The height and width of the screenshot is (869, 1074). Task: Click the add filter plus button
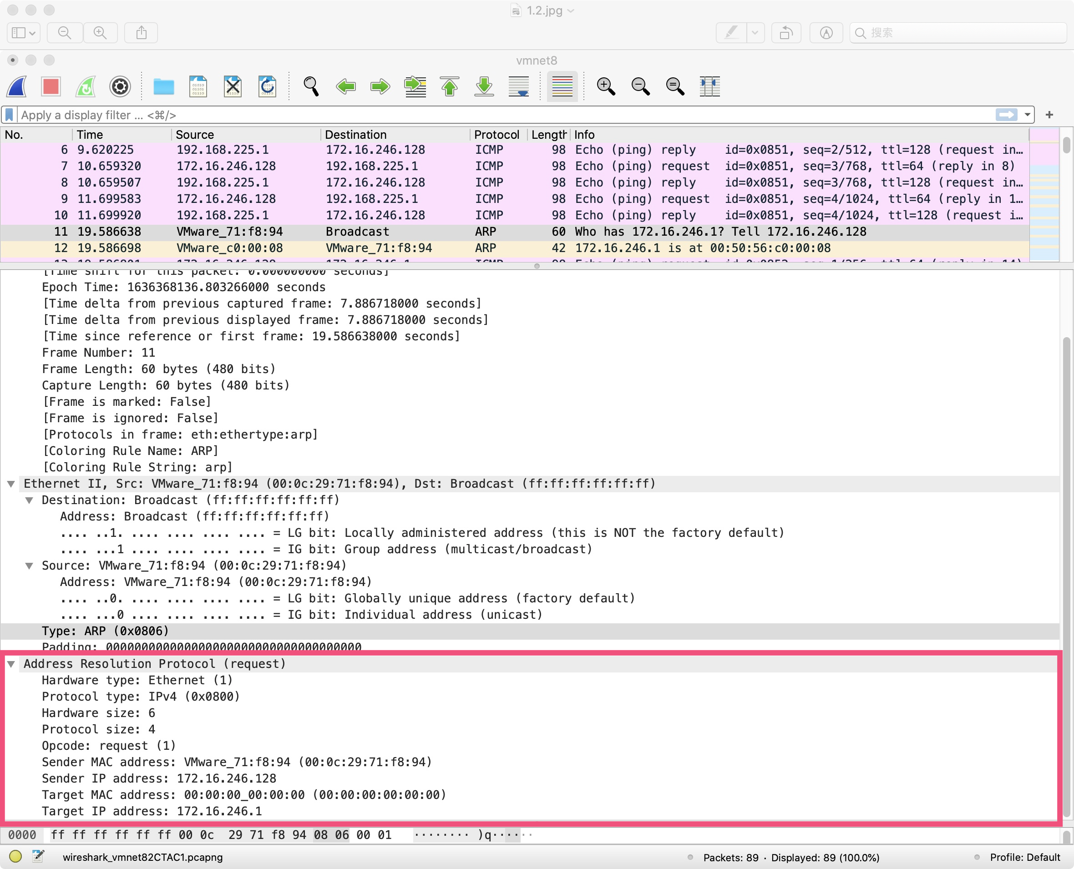(x=1049, y=115)
